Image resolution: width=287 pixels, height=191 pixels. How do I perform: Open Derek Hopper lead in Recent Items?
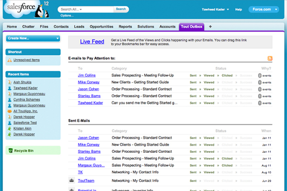click(24, 117)
